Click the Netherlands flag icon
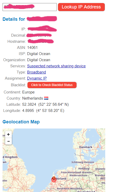 point(46,98)
